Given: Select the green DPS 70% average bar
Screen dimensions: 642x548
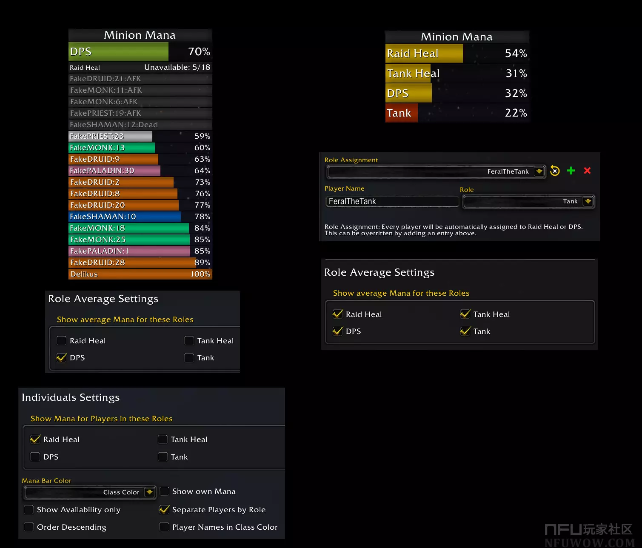Looking at the screenshot, I should pyautogui.click(x=140, y=52).
